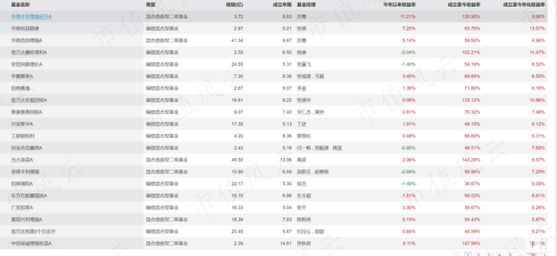Image resolution: width=557 pixels, height=256 pixels.
Task: Click fund manager 张清华
Action: (x=304, y=101)
